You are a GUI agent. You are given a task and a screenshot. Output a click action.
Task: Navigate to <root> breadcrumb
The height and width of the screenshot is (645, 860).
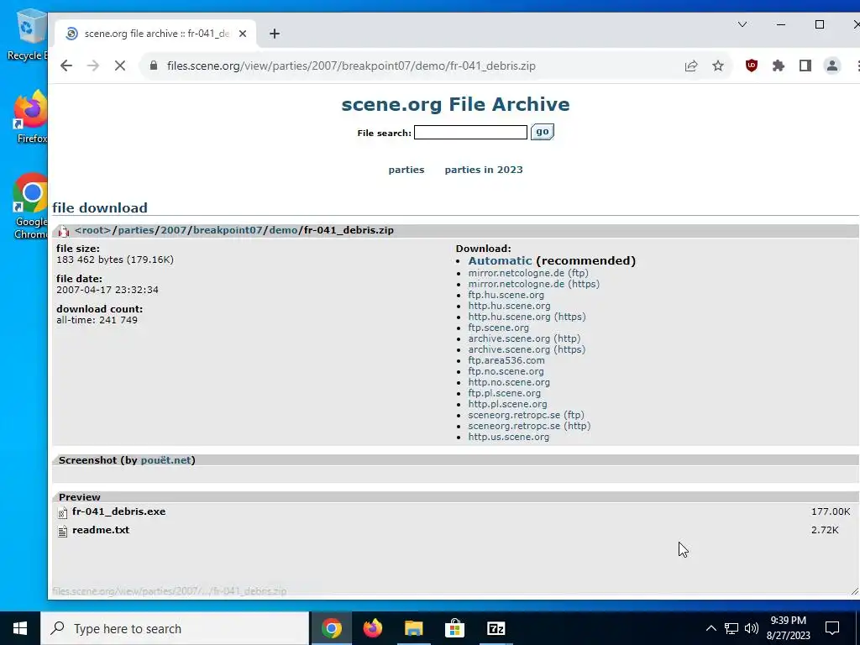[92, 230]
